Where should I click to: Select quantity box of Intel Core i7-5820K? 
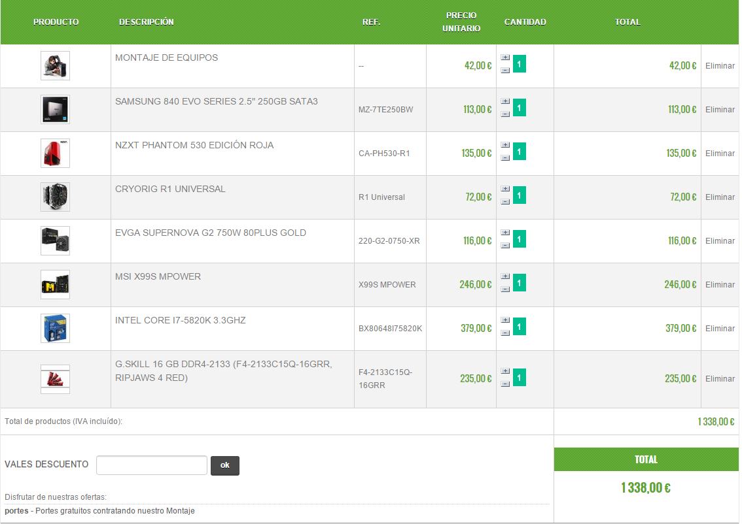(519, 327)
